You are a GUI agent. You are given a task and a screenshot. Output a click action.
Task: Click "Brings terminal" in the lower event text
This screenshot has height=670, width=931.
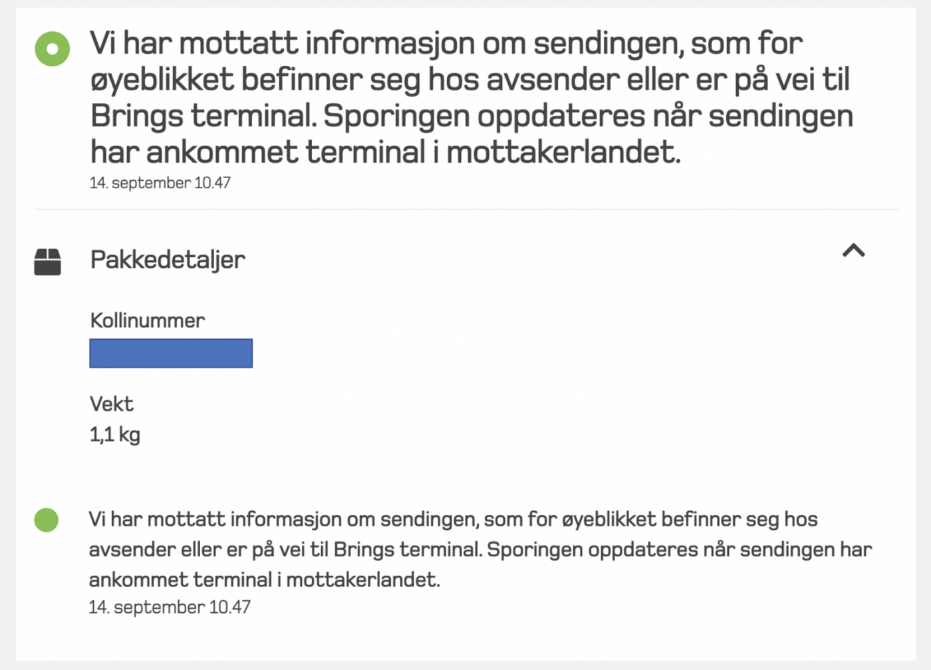click(x=407, y=550)
